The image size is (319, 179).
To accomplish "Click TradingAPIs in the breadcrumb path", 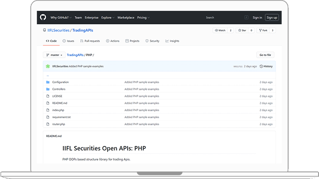I will coord(75,55).
